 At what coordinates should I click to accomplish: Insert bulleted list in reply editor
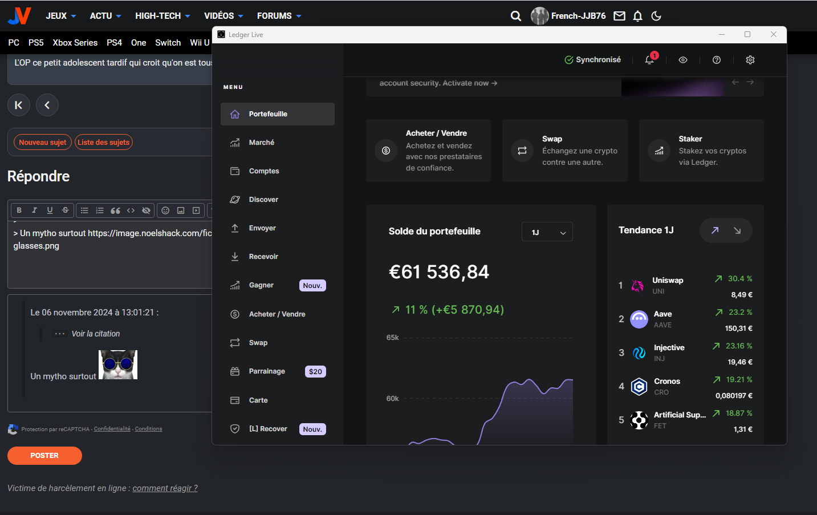84,210
